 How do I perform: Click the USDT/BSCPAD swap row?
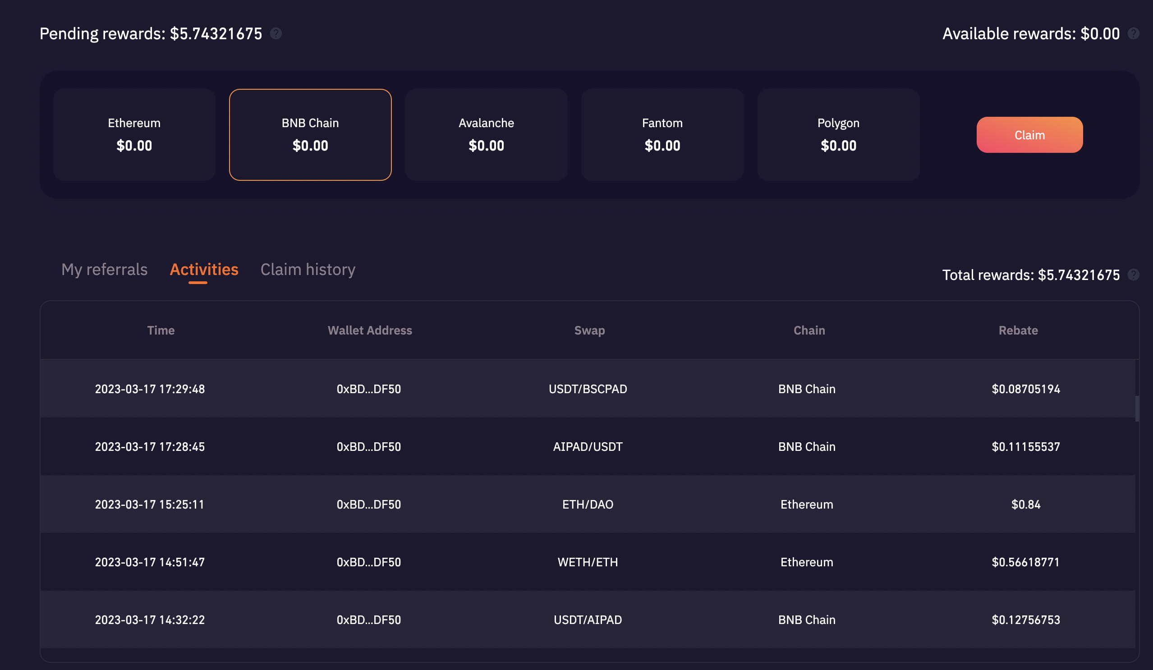pos(588,389)
